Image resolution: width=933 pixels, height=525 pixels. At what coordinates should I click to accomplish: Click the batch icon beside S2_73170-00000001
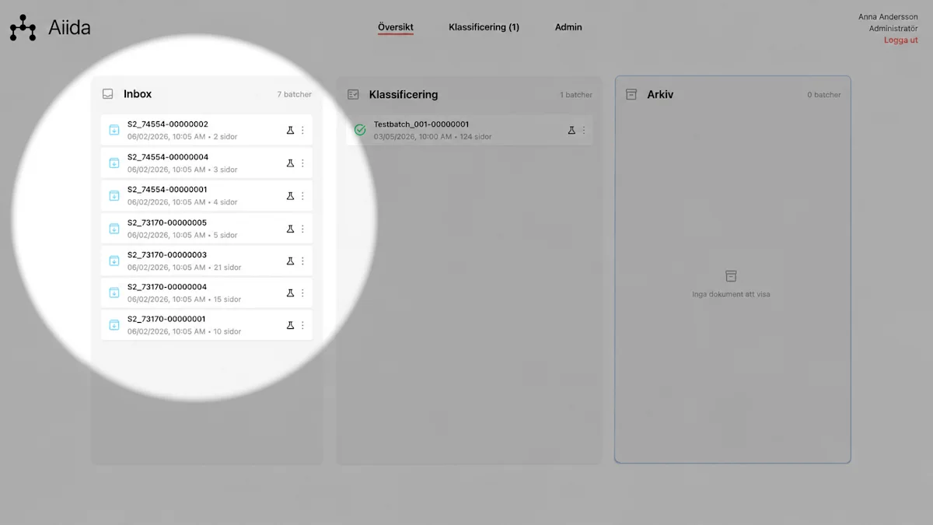pos(114,325)
